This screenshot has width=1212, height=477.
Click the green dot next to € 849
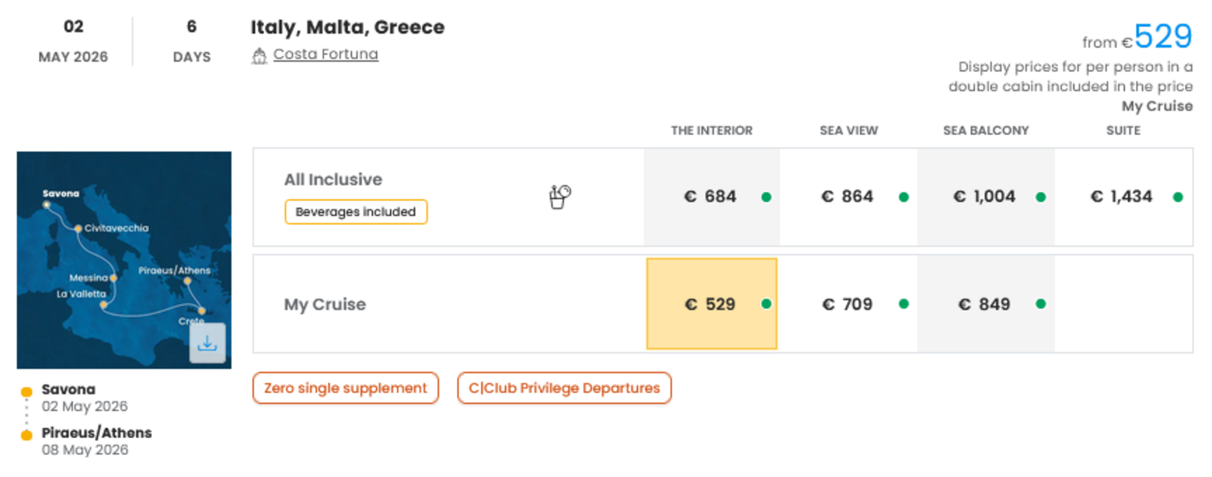pyautogui.click(x=1040, y=304)
